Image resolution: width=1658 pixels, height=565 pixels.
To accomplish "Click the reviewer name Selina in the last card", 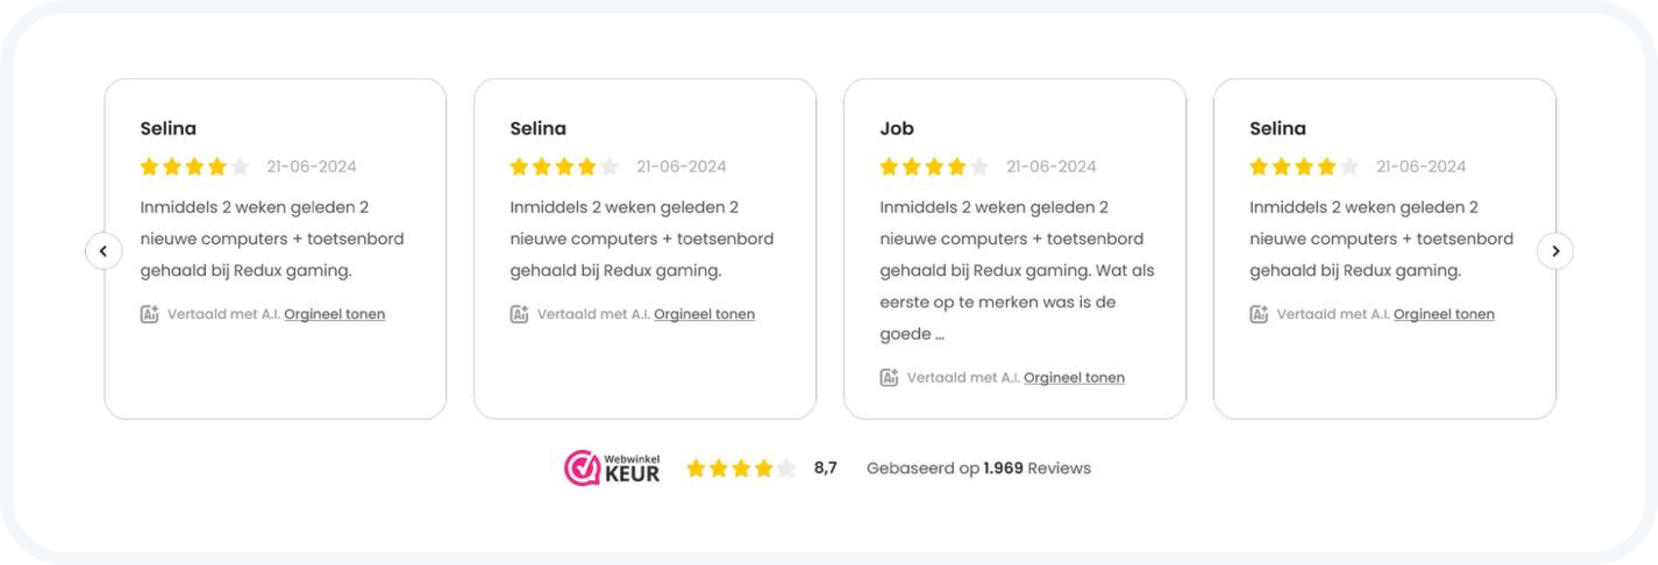I will 1277,128.
